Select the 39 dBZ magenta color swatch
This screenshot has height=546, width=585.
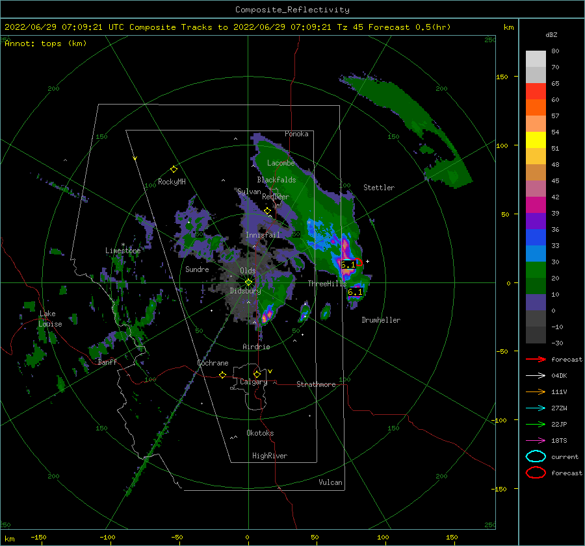(536, 205)
